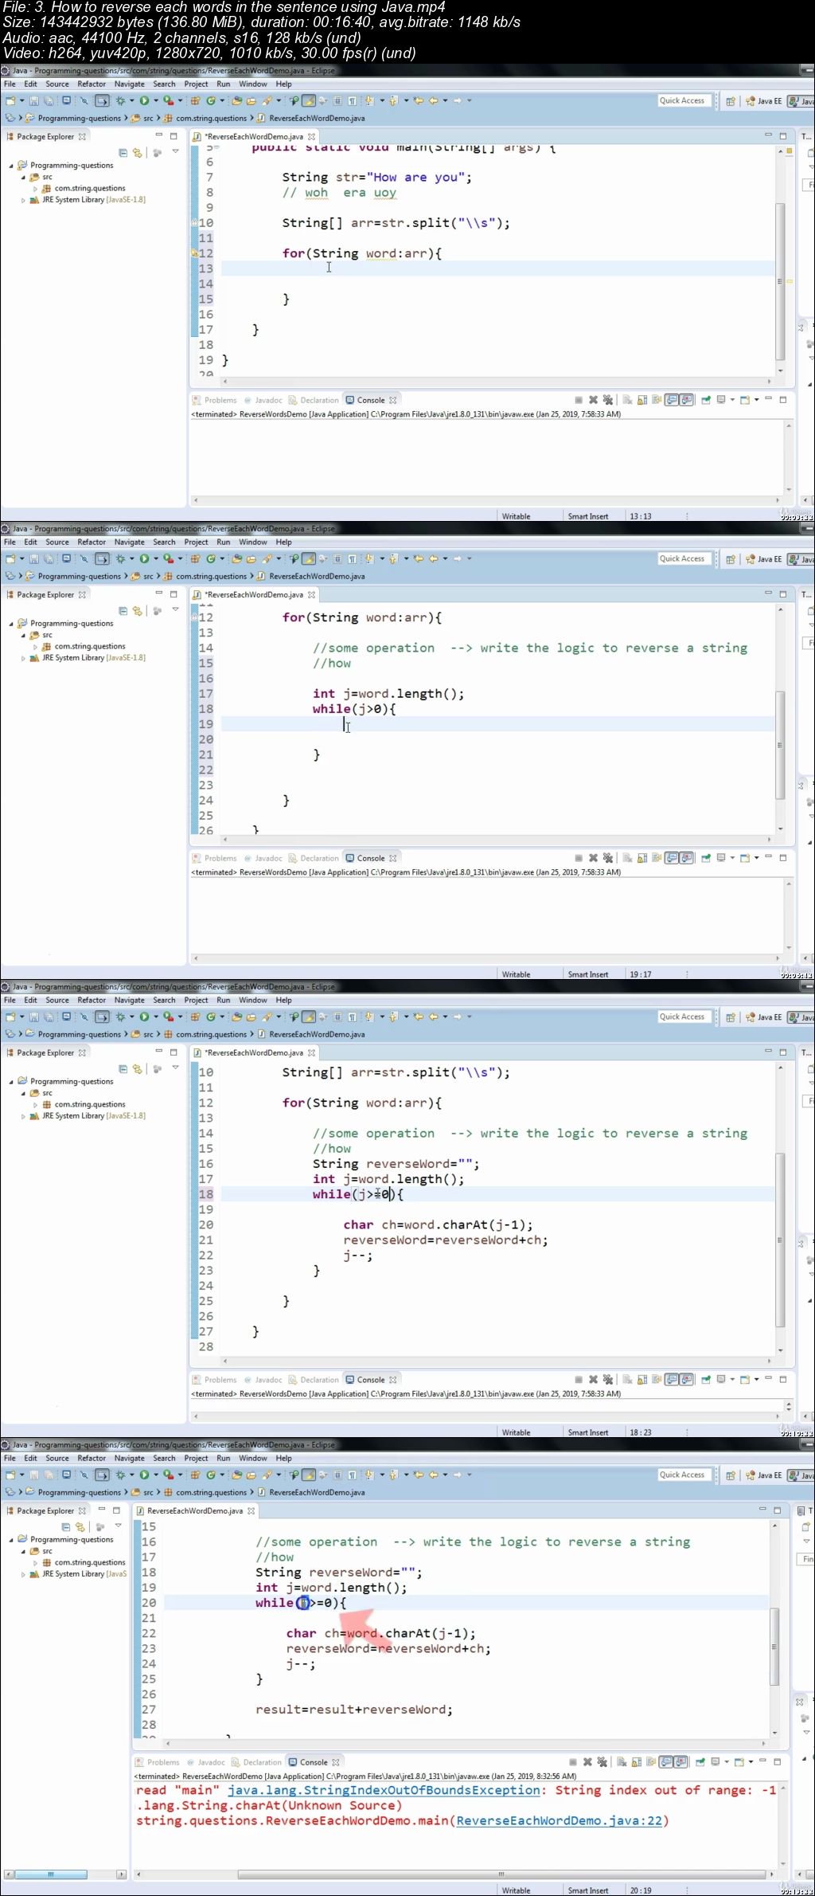Toggle Show Console on Standard Out in the bottom frame
This screenshot has height=1896, width=815.
[665, 1762]
